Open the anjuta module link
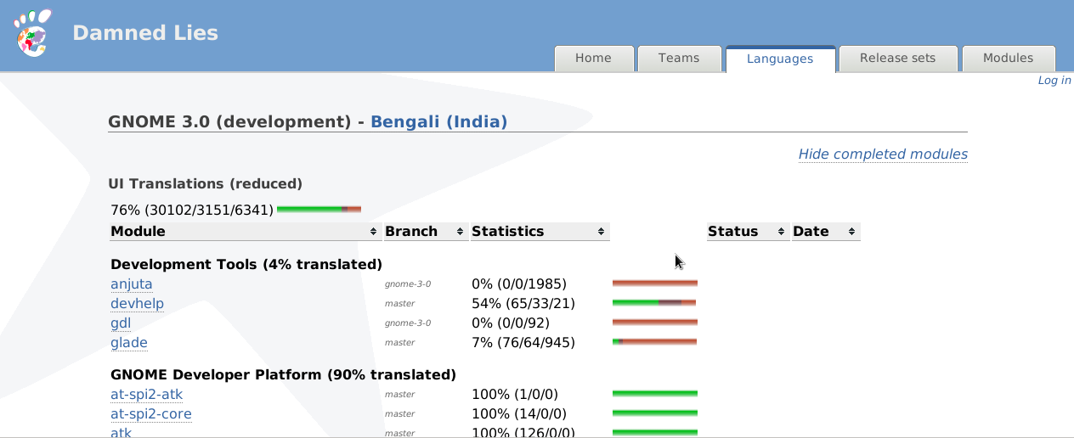Viewport: 1074px width, 438px height. pos(132,284)
